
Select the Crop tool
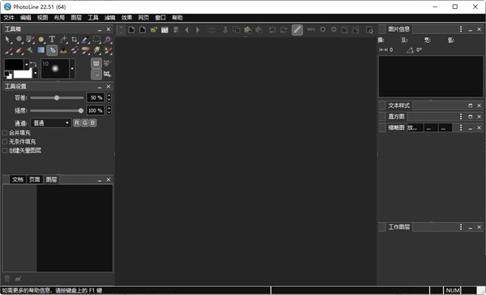point(75,40)
